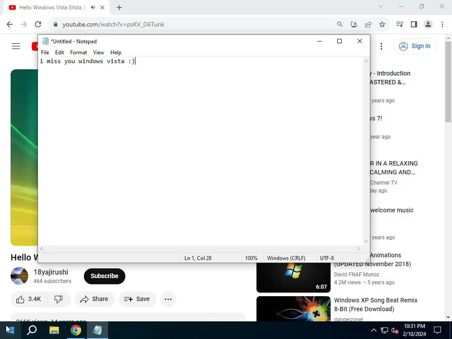Click Notepad icon on taskbar
The width and height of the screenshot is (452, 339).
tap(97, 330)
